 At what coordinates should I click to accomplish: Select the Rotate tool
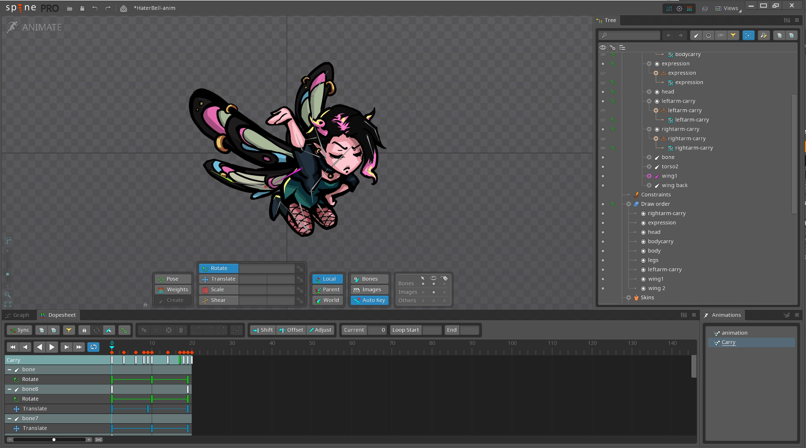tap(218, 268)
